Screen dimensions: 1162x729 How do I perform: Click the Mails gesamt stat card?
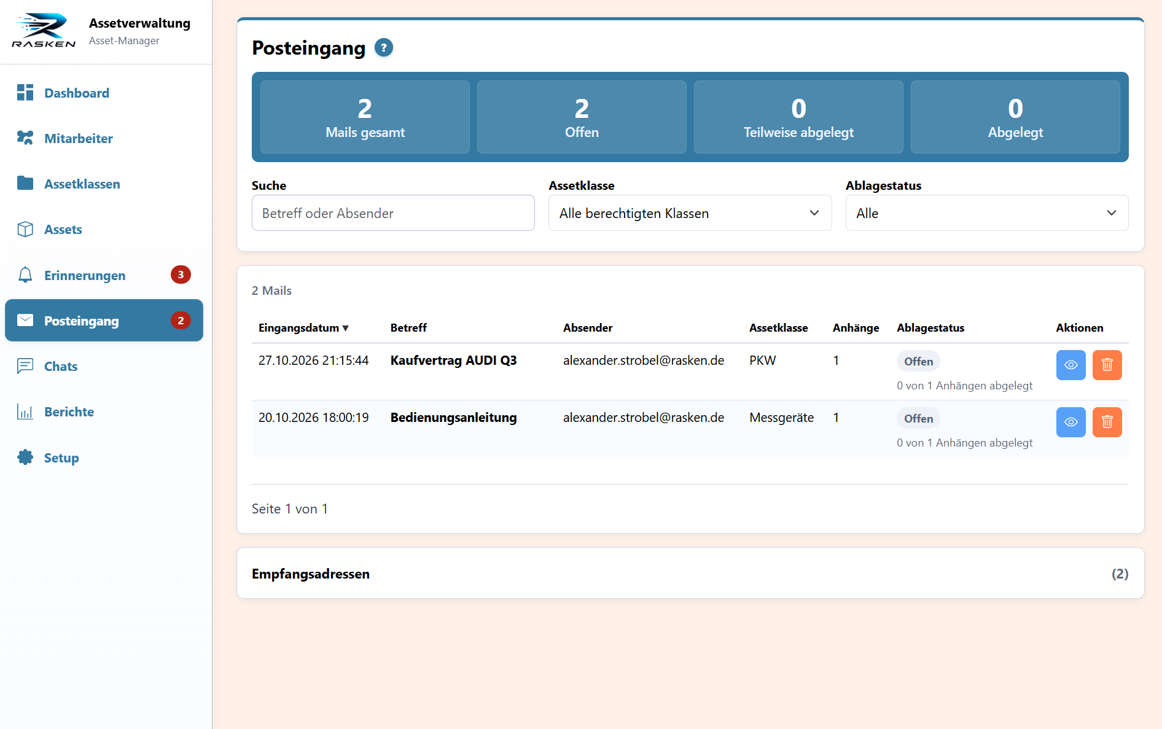click(365, 117)
